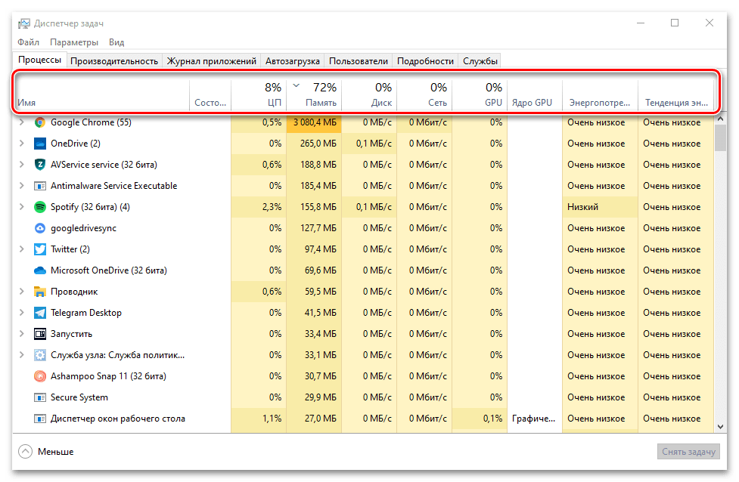
Task: Click the googledrivesync icon
Action: coord(40,228)
